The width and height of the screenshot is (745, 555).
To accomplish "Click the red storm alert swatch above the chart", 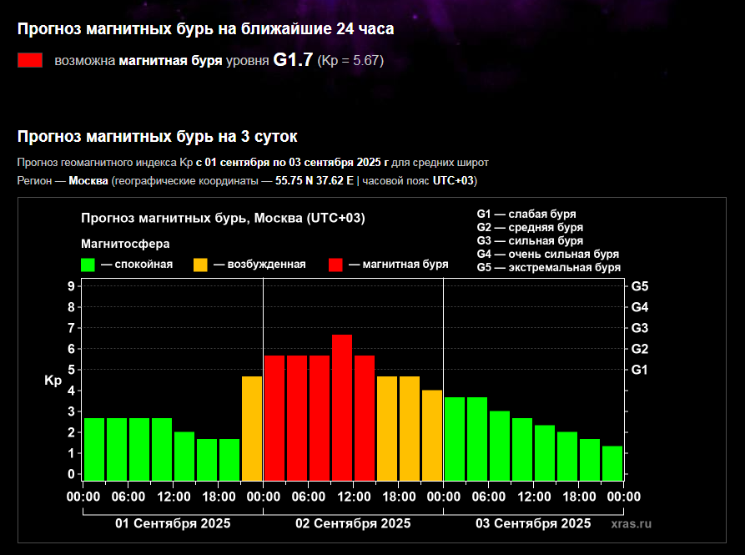I will click(x=30, y=60).
